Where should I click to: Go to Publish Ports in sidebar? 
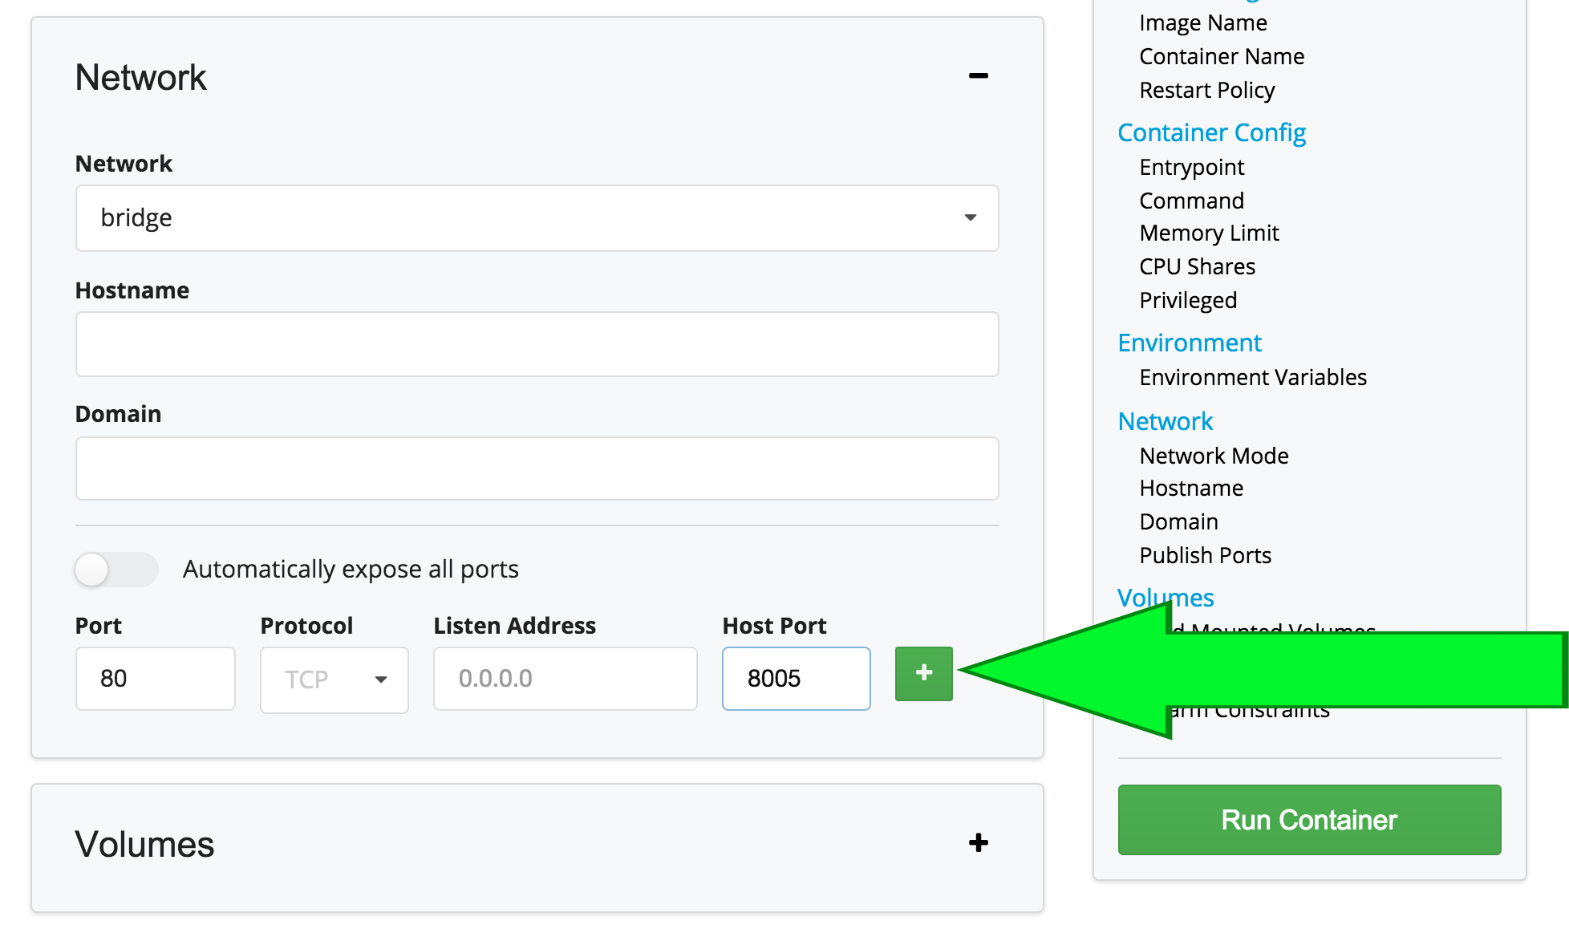tap(1205, 555)
